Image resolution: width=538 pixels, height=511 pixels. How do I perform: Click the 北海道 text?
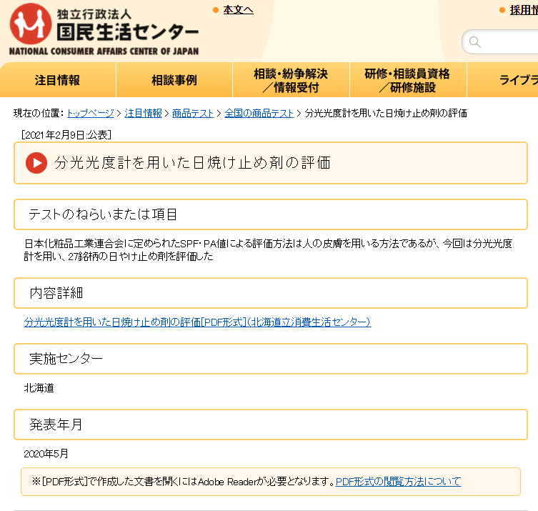click(39, 388)
